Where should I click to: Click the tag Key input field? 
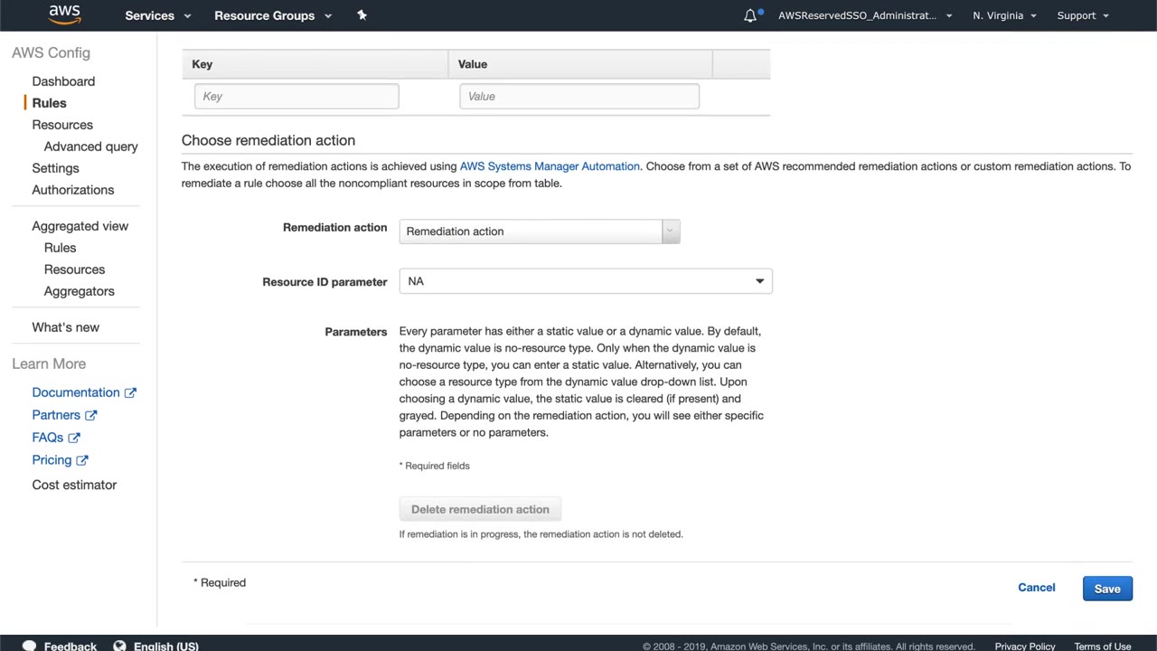296,97
